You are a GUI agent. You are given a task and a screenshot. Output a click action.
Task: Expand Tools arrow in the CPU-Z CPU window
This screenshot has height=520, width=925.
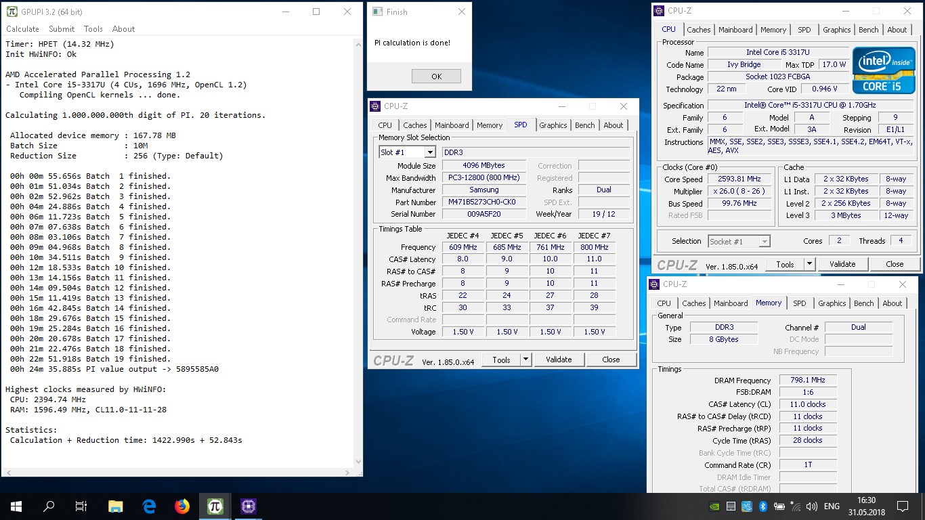click(x=810, y=264)
